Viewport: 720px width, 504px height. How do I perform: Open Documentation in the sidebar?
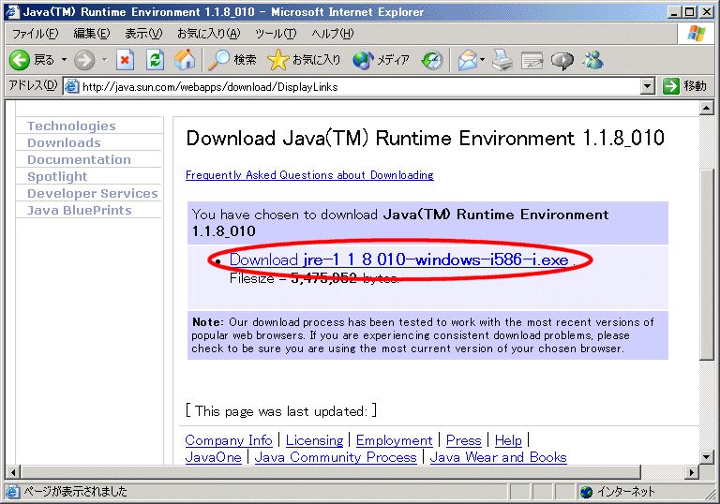click(x=79, y=160)
